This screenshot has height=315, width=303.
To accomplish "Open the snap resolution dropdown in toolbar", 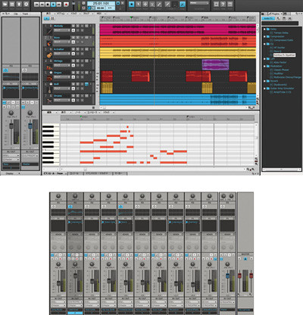I will pos(199,3).
